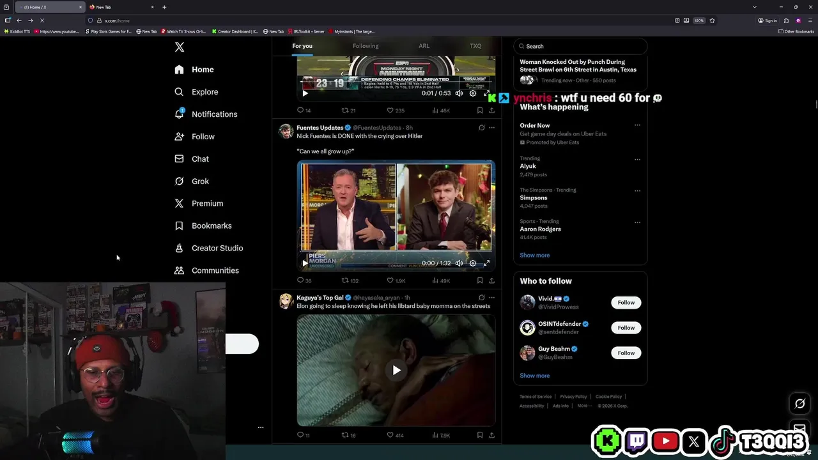Open Explore in the sidebar
818x460 pixels.
196,92
